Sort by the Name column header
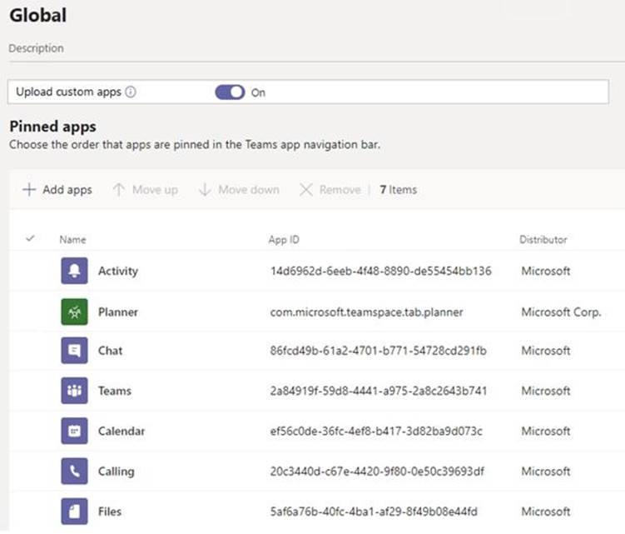 [x=72, y=240]
